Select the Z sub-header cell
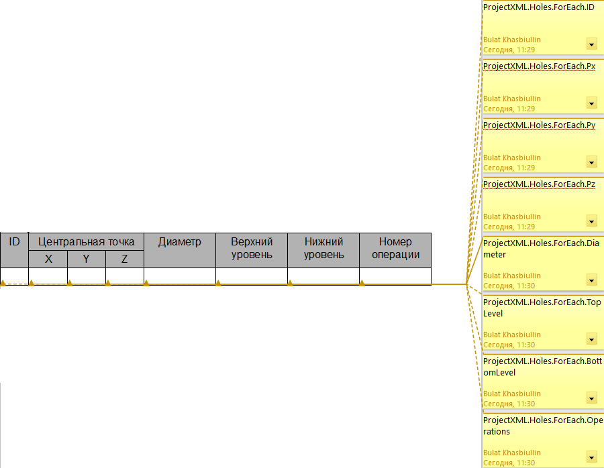This screenshot has height=468, width=604. [124, 259]
